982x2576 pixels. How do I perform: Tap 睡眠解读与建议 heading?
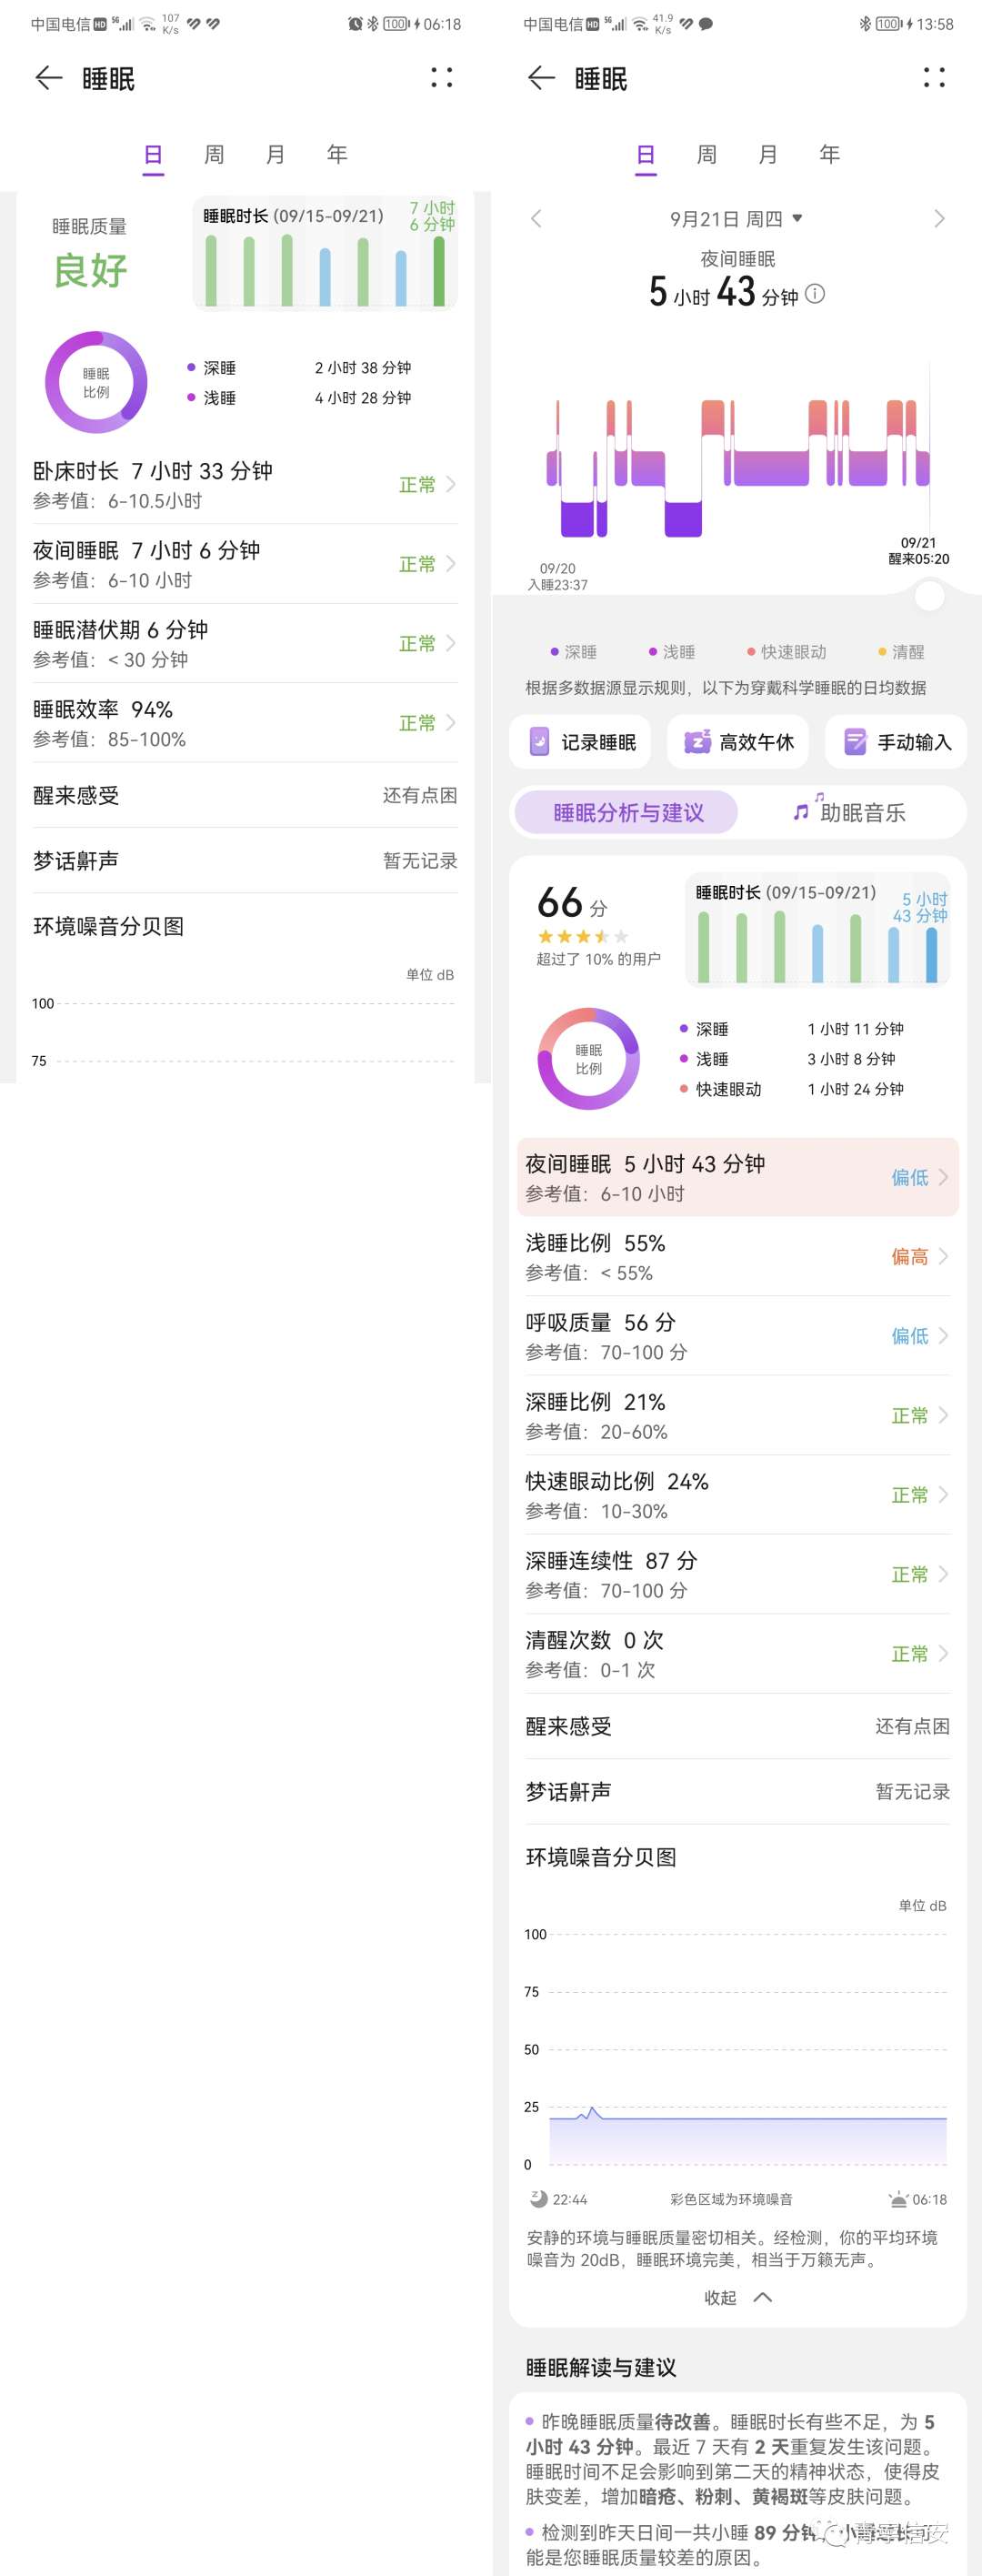coord(601,2367)
